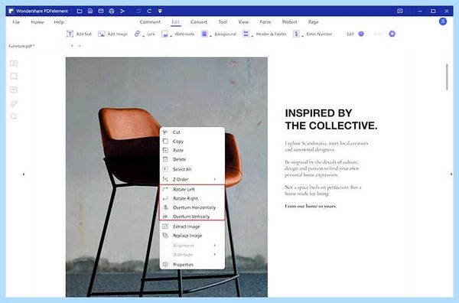Image resolution: width=459 pixels, height=303 pixels.
Task: Choose Rotate Left in context menu
Action: click(192, 190)
